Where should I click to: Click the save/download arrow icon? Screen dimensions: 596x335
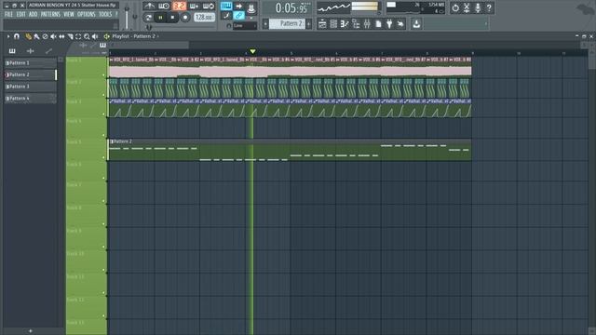(416, 24)
